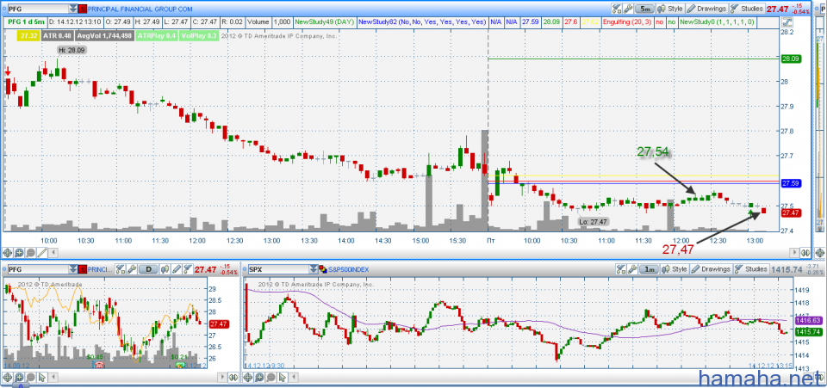Click zoom-out icon under SPX chart
This screenshot has height=388, width=827.
[x=271, y=378]
